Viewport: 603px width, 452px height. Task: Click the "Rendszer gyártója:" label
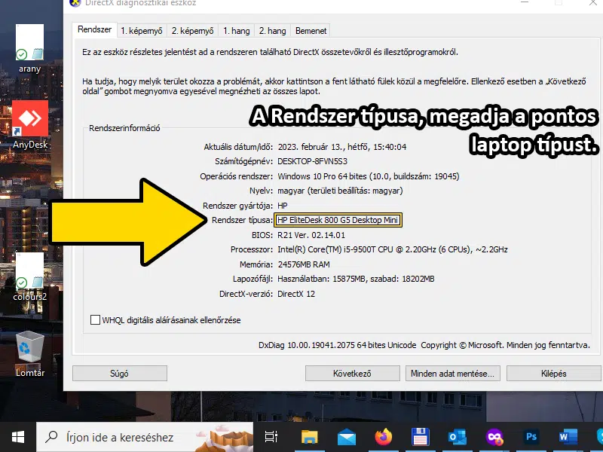(x=238, y=206)
